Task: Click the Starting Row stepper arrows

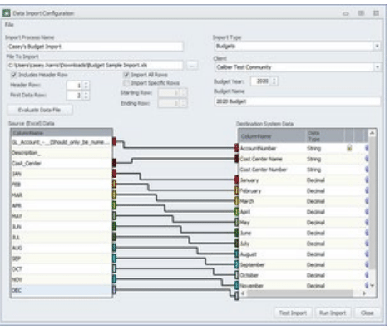Action: pyautogui.click(x=183, y=93)
